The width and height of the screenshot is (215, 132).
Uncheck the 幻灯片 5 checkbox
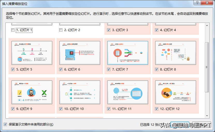(x=13, y=70)
